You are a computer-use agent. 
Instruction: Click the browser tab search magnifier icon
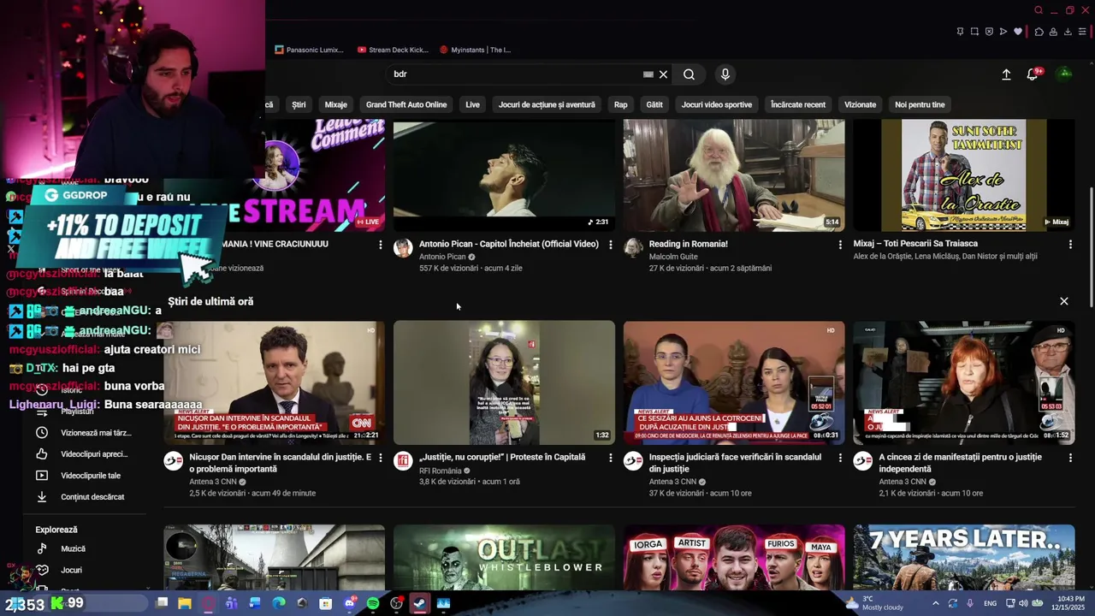(1039, 10)
